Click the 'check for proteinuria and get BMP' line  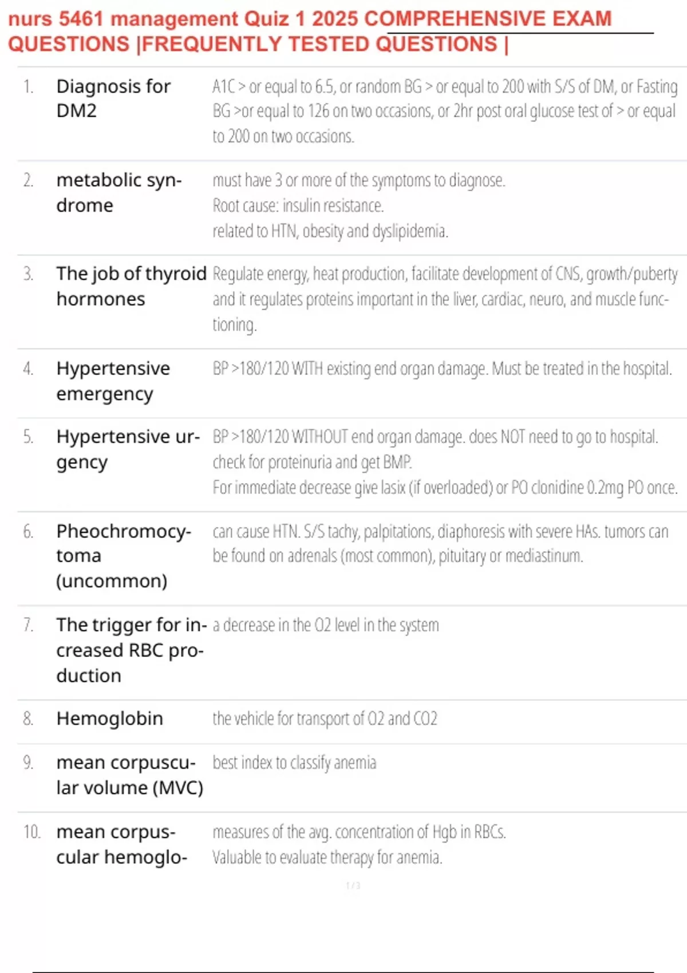tap(312, 462)
